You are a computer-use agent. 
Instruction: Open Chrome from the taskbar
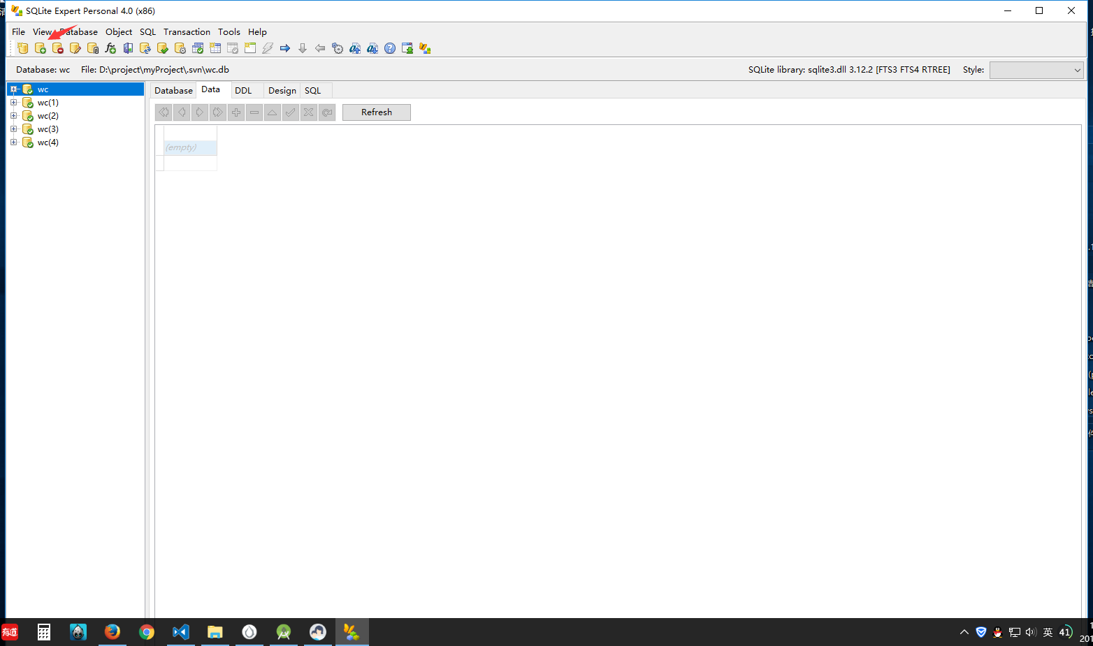pos(146,632)
